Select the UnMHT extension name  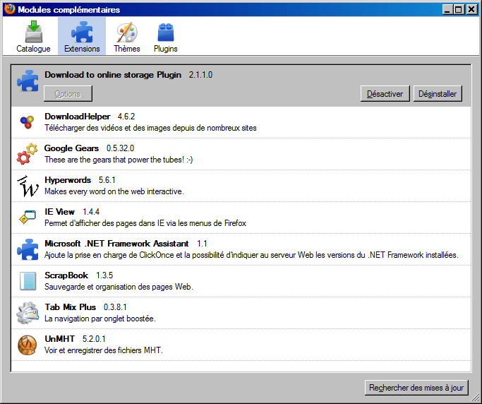point(60,339)
